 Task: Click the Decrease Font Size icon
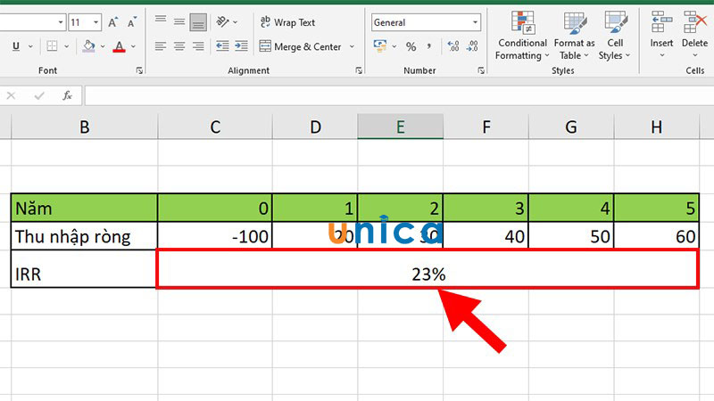click(x=131, y=22)
